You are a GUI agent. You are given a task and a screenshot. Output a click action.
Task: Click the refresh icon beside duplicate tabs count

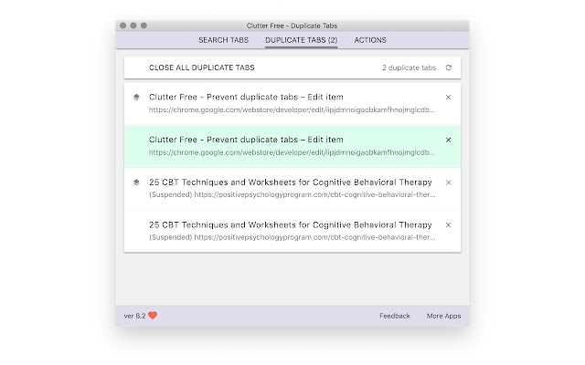pos(448,68)
